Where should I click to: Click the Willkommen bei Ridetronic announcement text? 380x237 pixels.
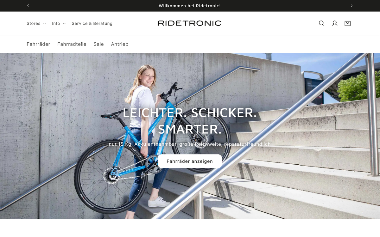(x=190, y=6)
